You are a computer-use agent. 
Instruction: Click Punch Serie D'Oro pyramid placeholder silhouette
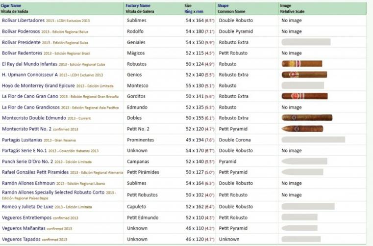tap(304, 161)
